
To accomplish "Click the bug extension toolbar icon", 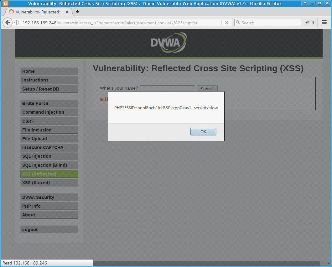I will click(307, 22).
